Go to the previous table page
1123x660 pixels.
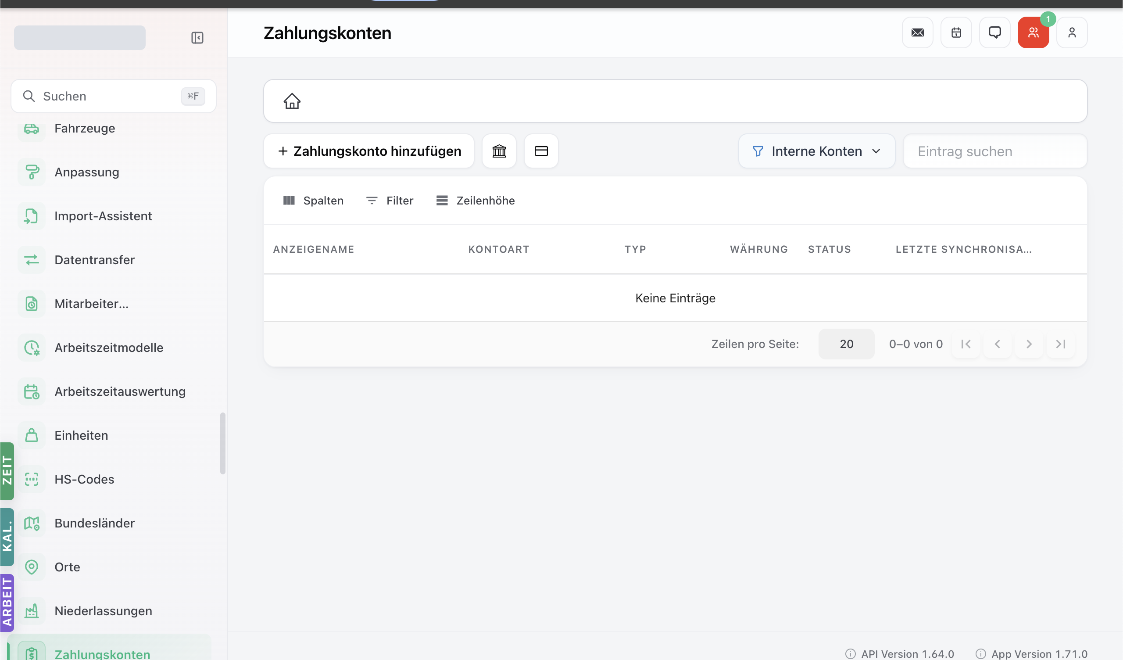tap(998, 344)
